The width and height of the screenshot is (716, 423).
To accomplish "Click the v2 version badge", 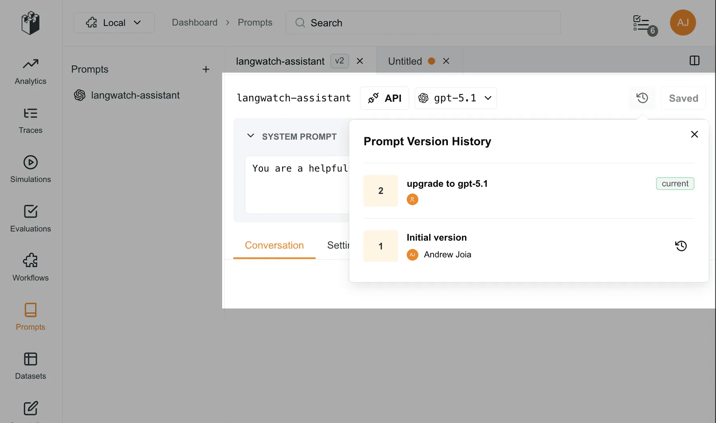I will coord(339,61).
